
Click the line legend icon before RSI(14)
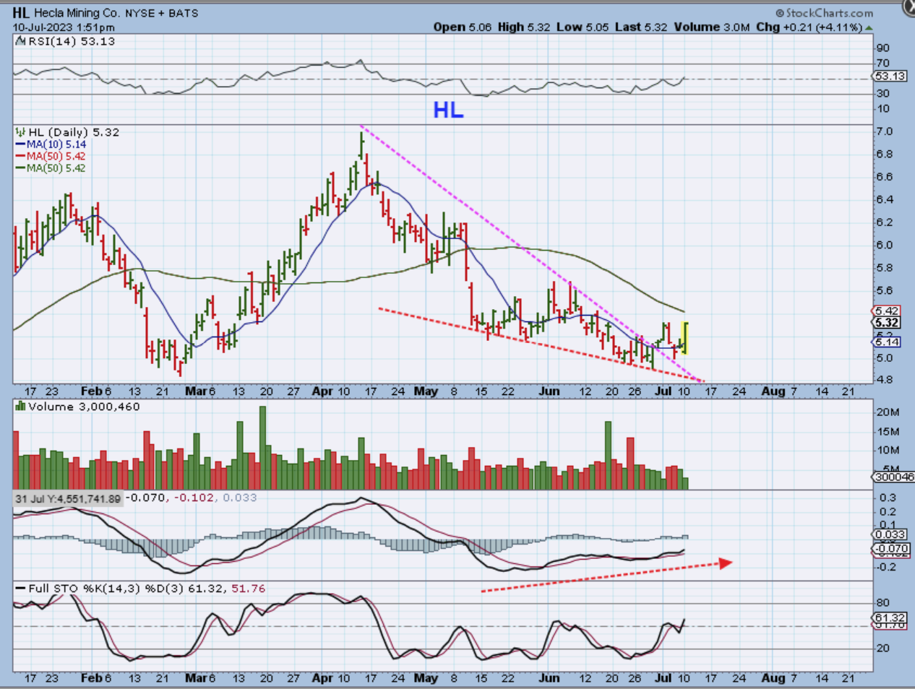point(20,41)
